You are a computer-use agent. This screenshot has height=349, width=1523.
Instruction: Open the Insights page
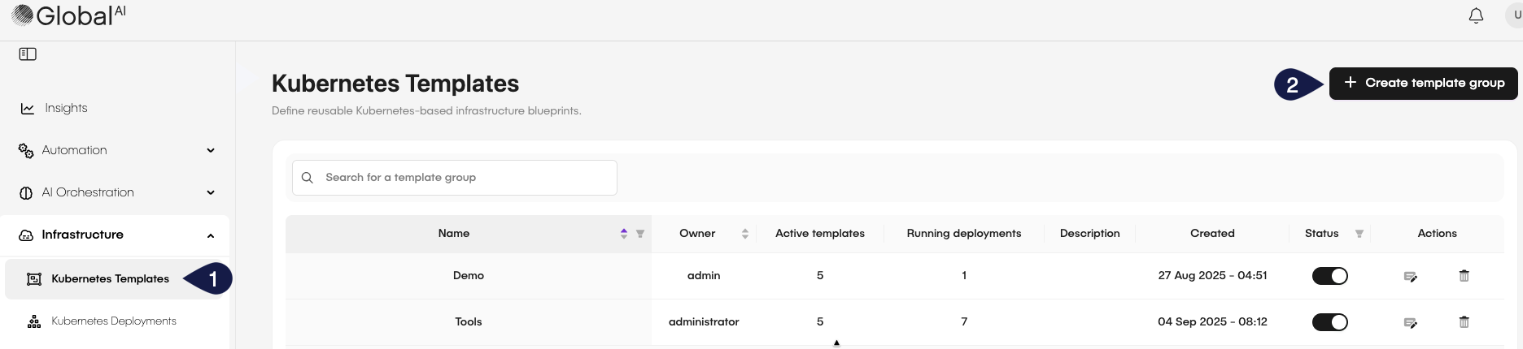65,108
